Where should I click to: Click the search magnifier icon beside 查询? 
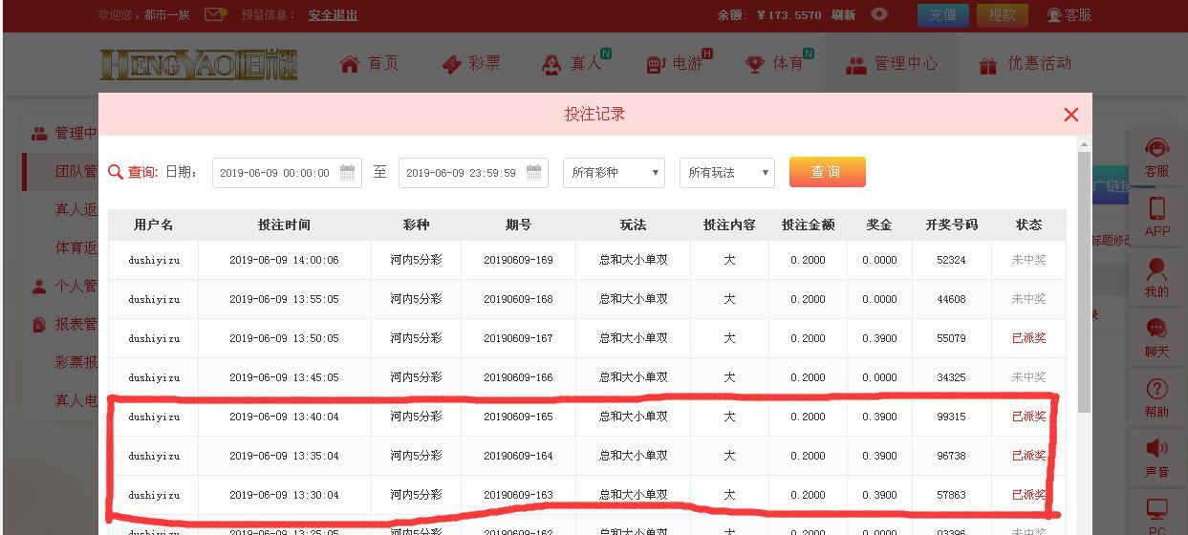click(x=116, y=172)
